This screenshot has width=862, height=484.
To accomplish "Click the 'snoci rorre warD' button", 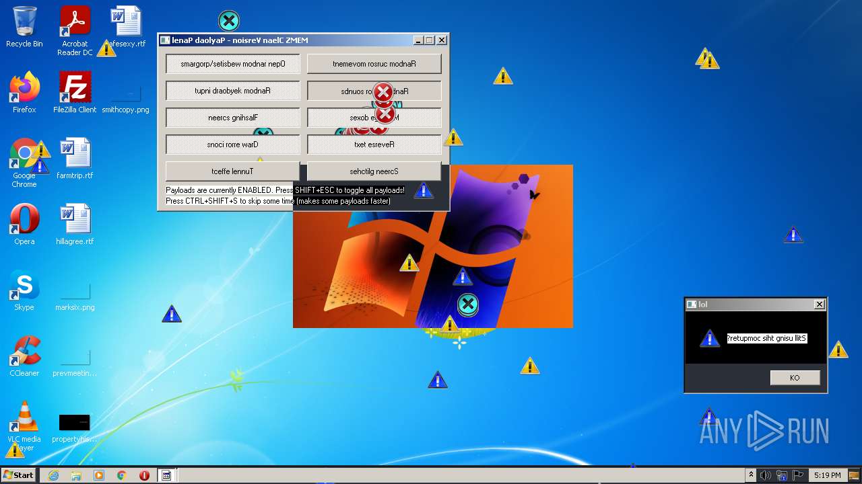I will (233, 145).
